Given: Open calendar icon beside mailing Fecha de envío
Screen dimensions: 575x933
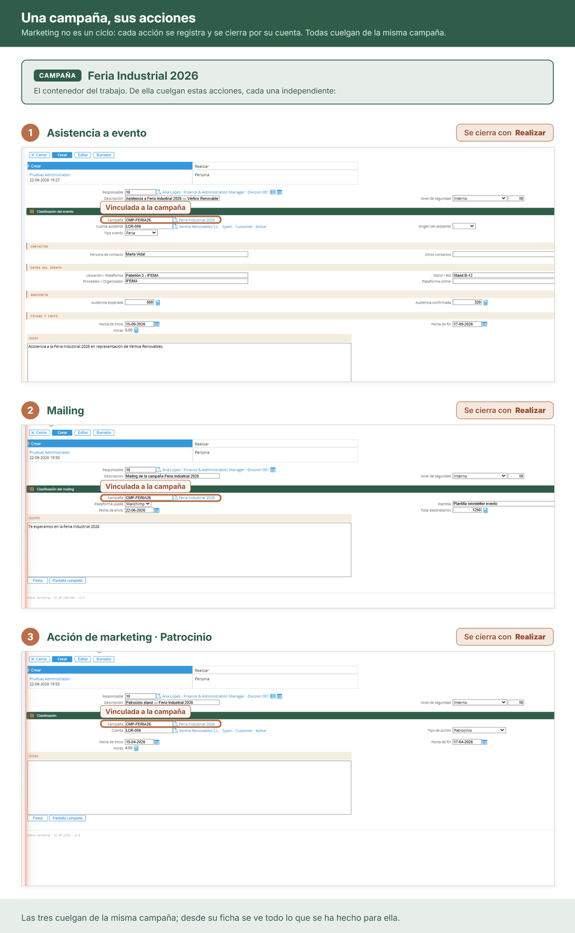Looking at the screenshot, I should [157, 510].
